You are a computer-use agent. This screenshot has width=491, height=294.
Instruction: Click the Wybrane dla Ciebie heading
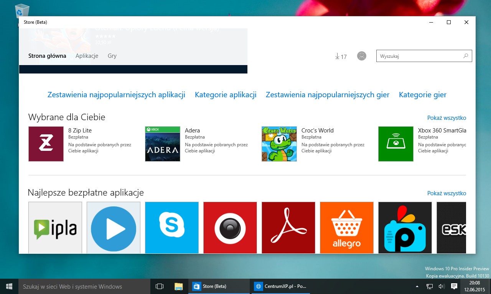67,117
